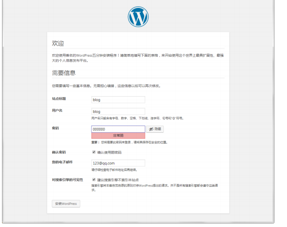The image size is (287, 227).
Task: Click the 站点标题 label
Action: 59,99
